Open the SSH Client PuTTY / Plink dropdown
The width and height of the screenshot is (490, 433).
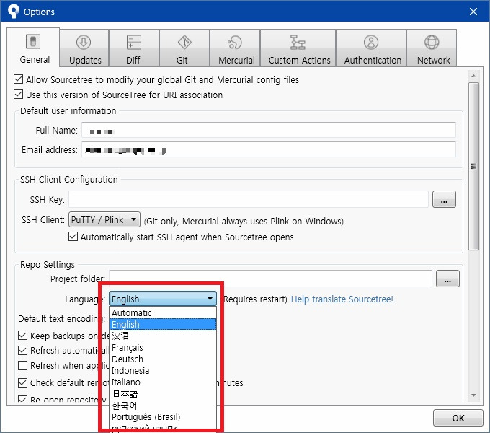click(x=104, y=219)
